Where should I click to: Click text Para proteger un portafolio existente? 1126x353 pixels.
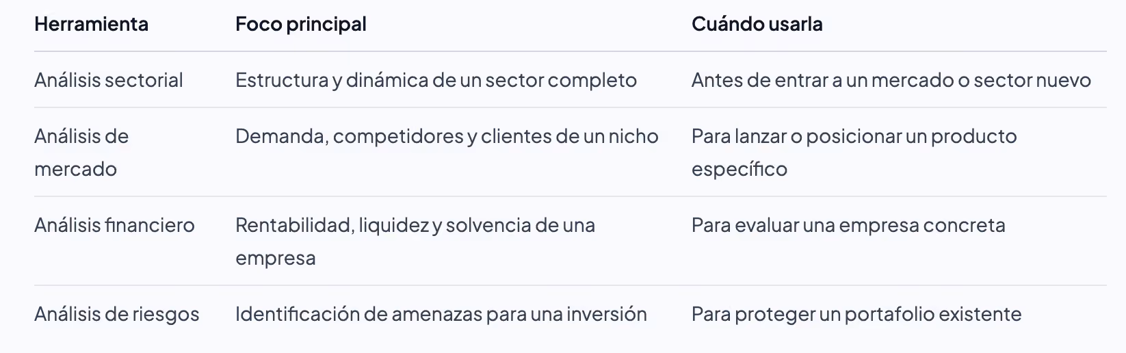(x=856, y=314)
